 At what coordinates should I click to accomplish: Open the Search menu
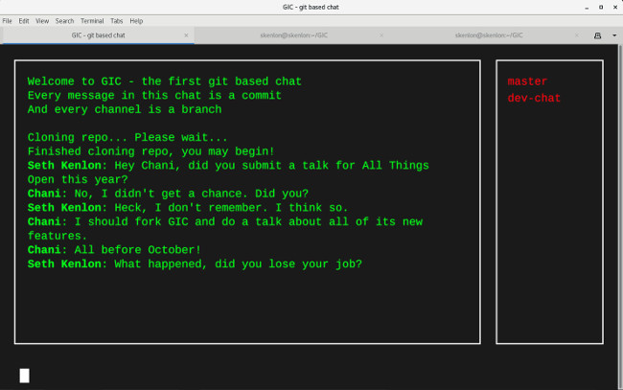(64, 20)
